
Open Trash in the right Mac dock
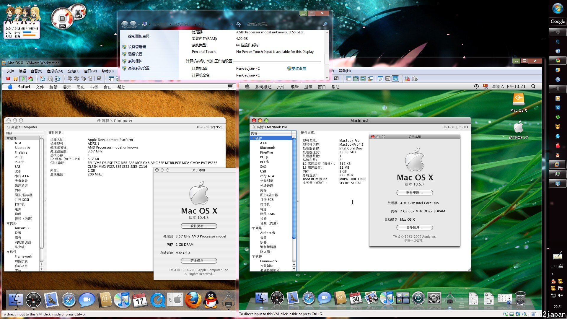coord(520,298)
